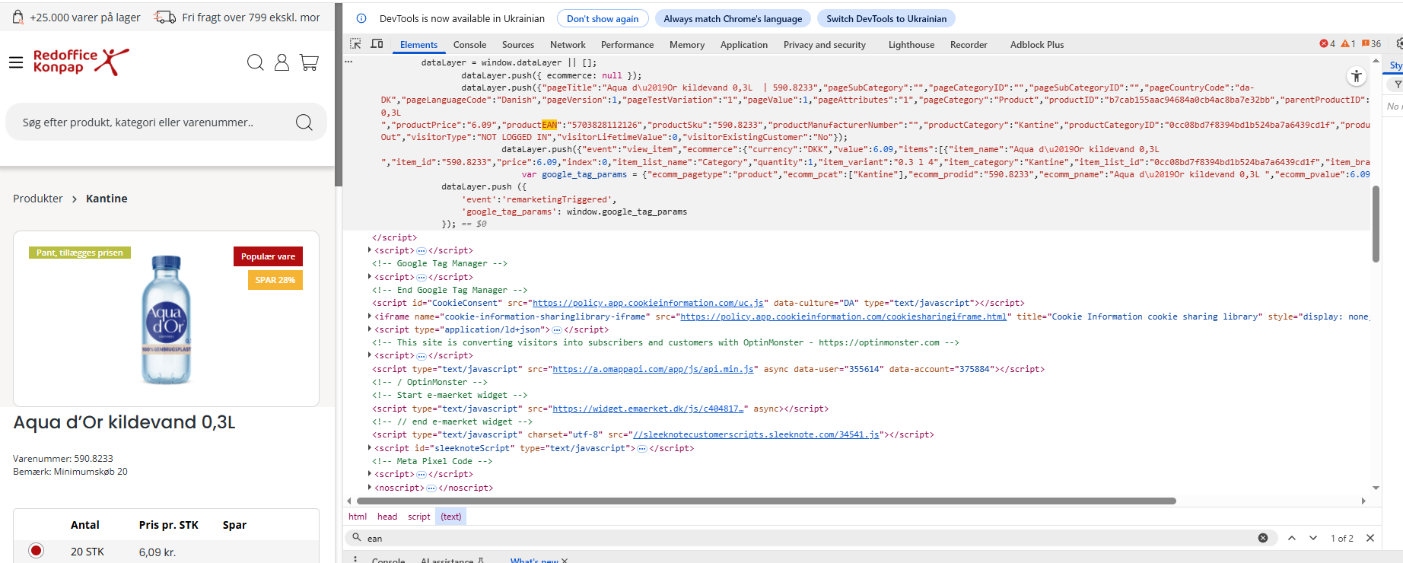
Task: Click the Kantine breadcrumb
Action: [x=107, y=199]
